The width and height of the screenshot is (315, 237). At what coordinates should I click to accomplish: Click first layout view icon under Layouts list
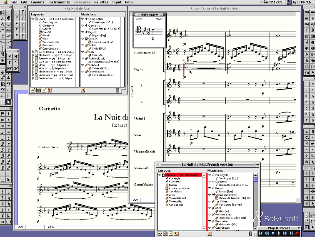point(33,90)
